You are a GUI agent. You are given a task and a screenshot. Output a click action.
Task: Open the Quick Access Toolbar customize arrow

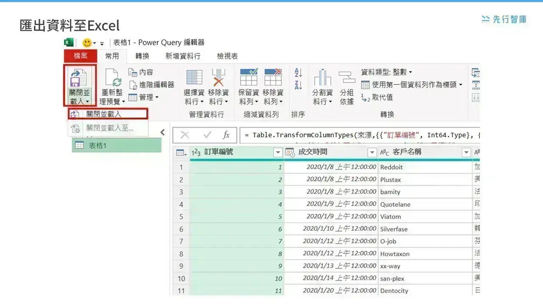102,43
